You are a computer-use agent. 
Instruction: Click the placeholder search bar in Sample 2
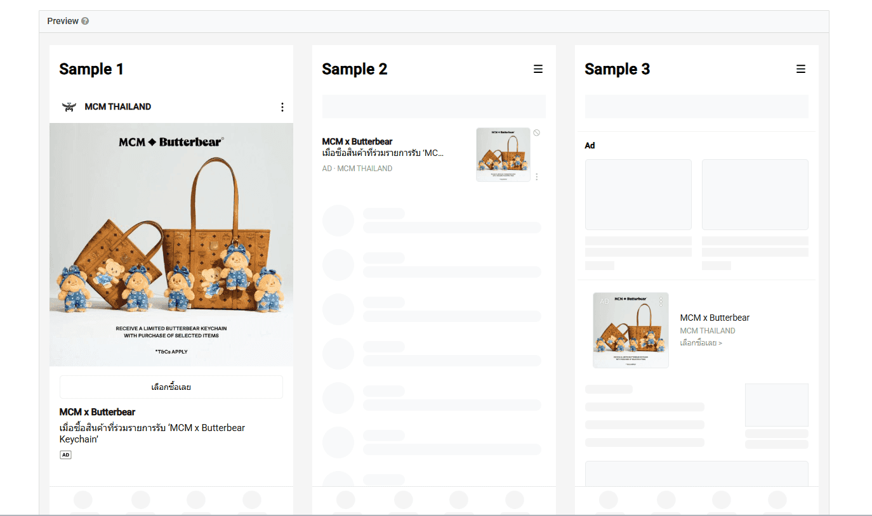434,106
